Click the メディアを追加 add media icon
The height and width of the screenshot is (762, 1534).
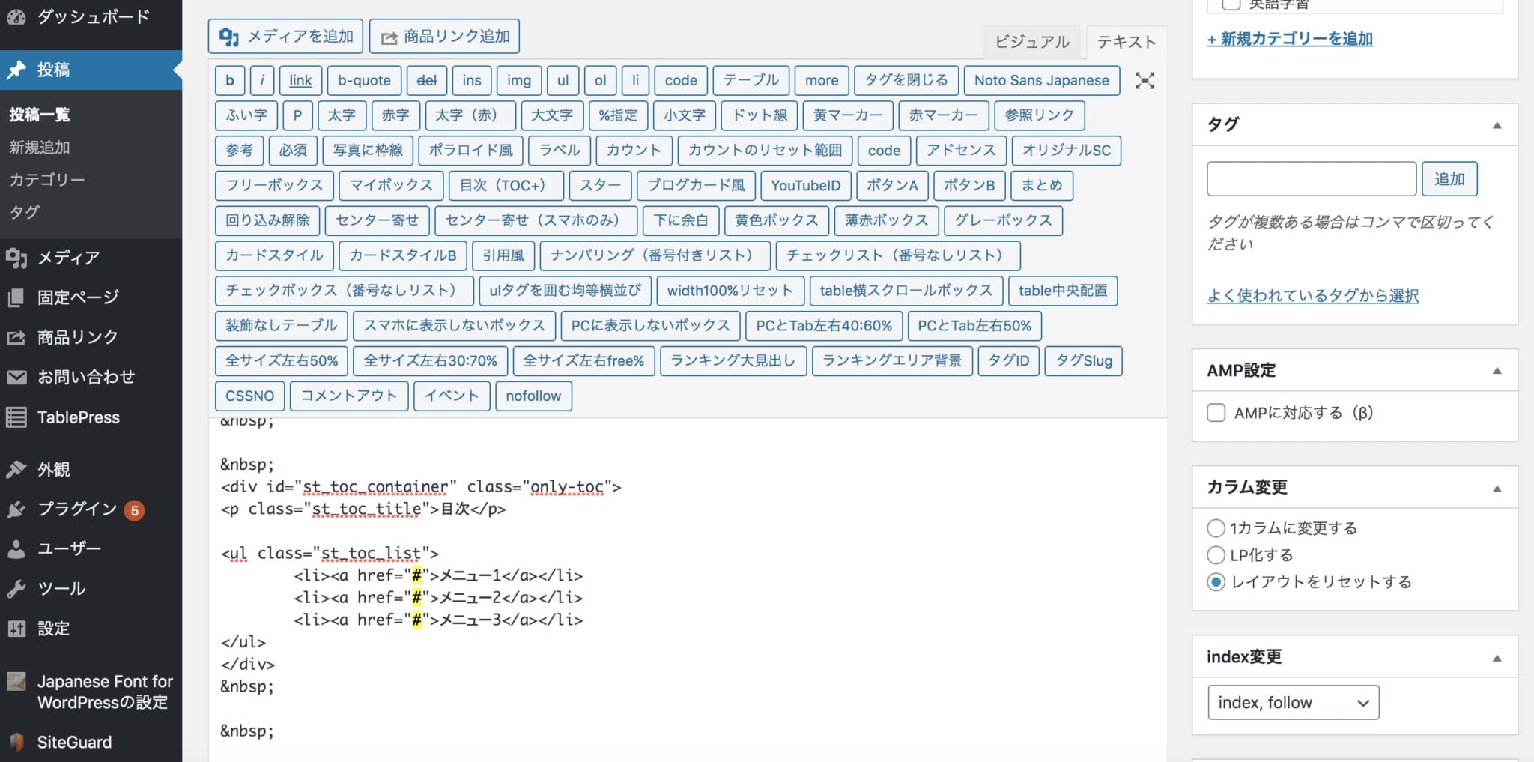point(230,36)
